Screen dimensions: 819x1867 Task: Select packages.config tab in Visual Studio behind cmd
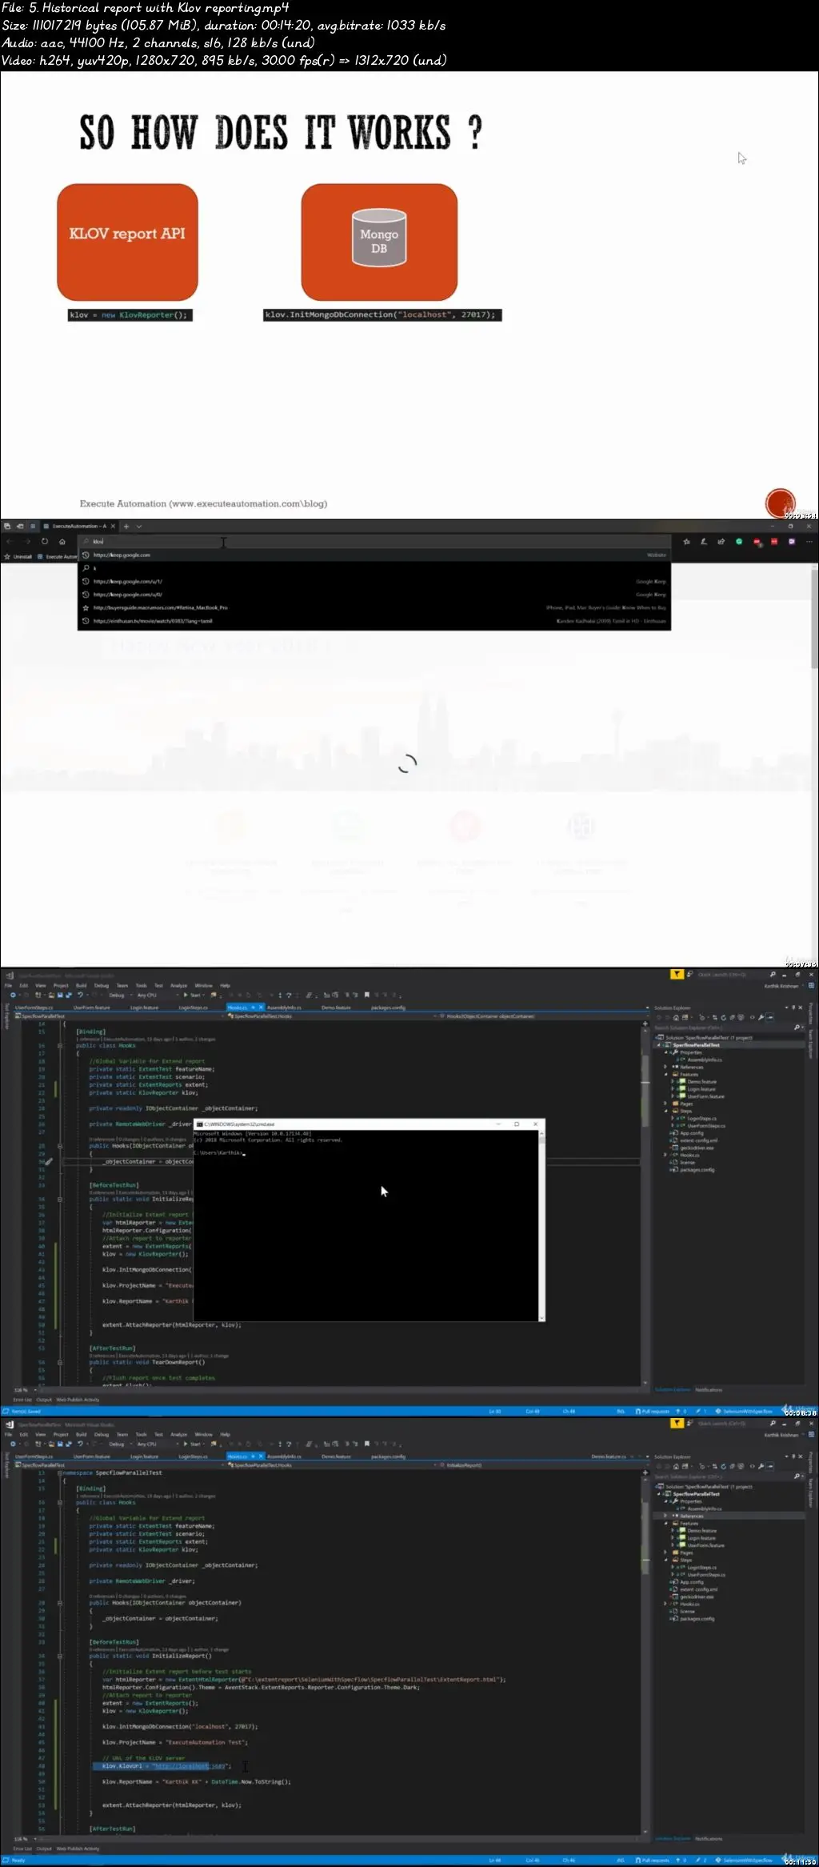pos(388,1008)
